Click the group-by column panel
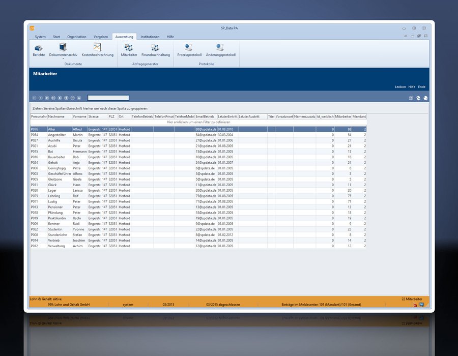 coord(230,108)
